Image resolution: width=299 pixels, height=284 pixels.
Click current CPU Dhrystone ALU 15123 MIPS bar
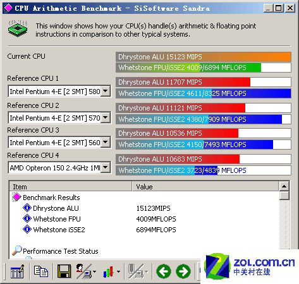[x=204, y=57]
